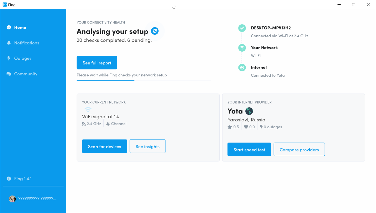Click the star rating icon showing 0.5
The width and height of the screenshot is (376, 213).
230,127
